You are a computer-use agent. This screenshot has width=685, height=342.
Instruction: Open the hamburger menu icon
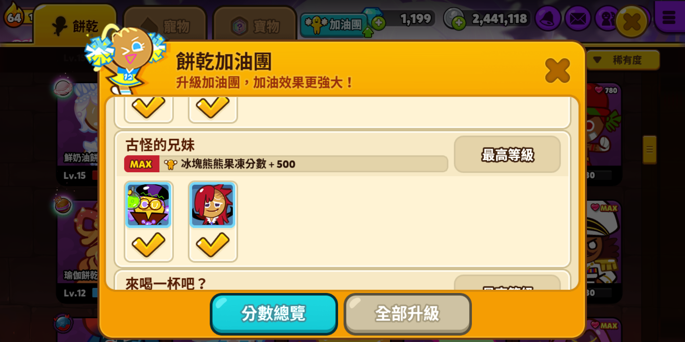click(x=669, y=17)
